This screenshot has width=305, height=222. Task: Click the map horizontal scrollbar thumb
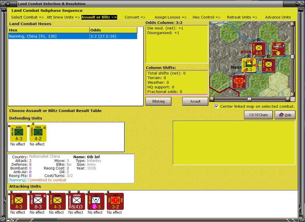coord(249,99)
